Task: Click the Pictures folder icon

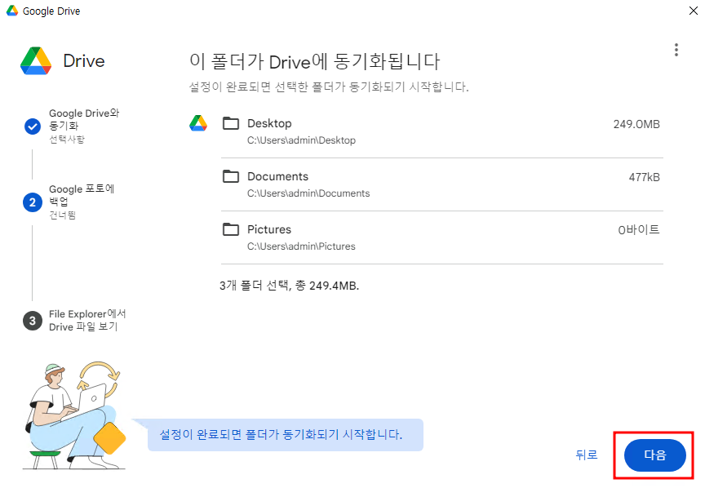Action: (x=231, y=229)
